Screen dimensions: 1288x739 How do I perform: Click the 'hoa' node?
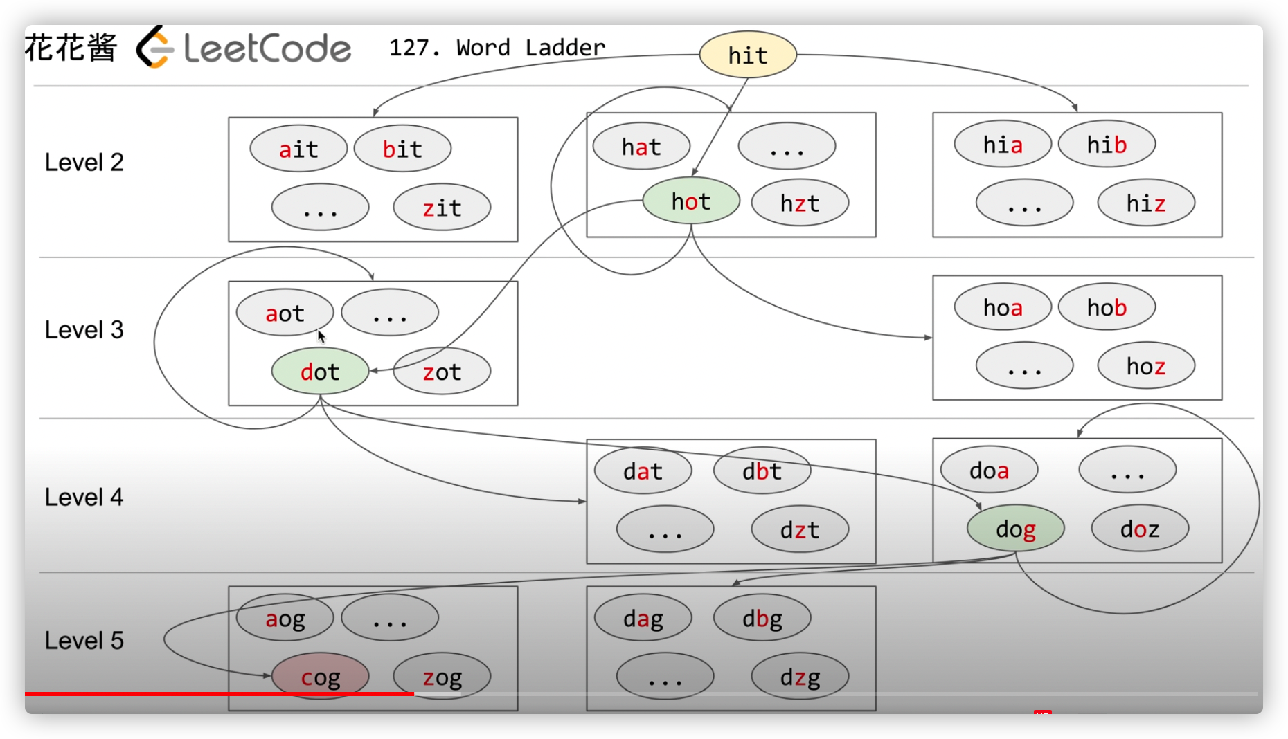(1003, 307)
